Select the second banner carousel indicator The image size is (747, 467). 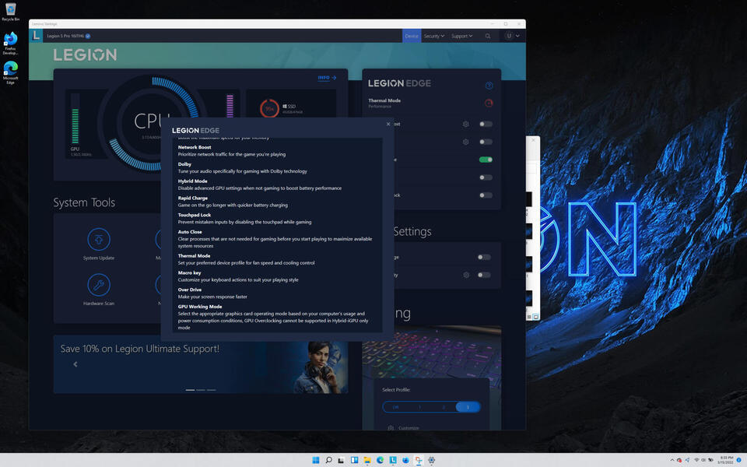click(201, 390)
